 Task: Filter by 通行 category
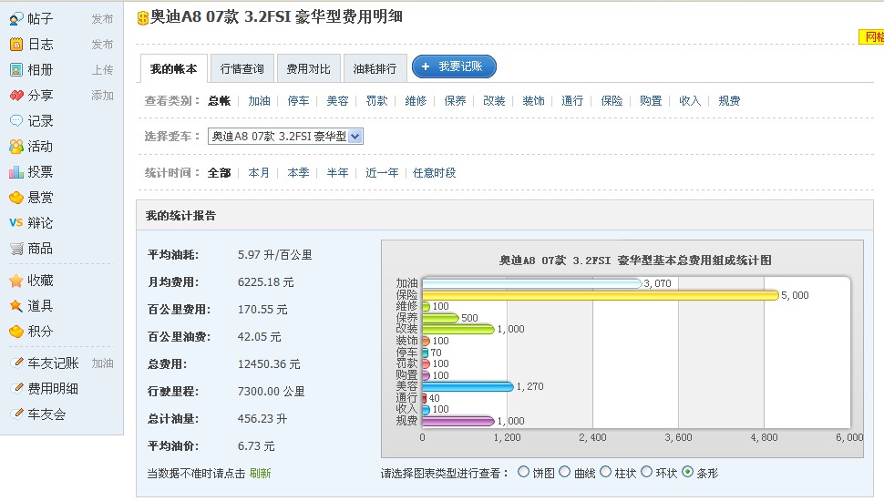(x=572, y=101)
